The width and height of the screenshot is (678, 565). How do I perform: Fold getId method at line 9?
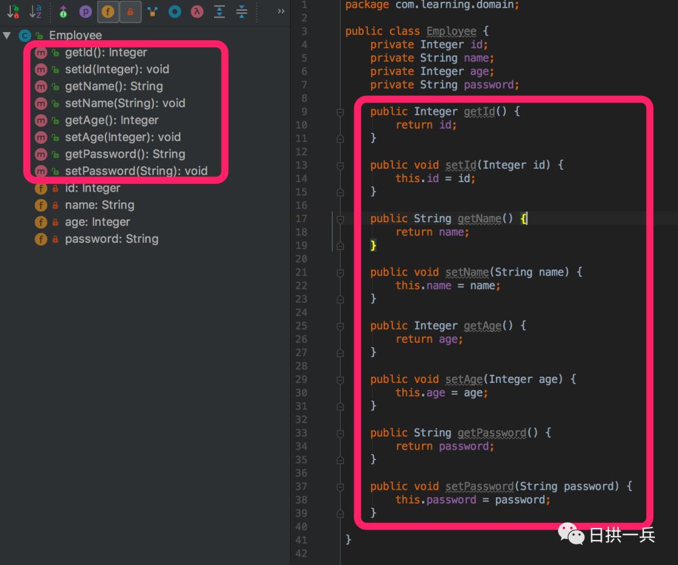[x=340, y=112]
